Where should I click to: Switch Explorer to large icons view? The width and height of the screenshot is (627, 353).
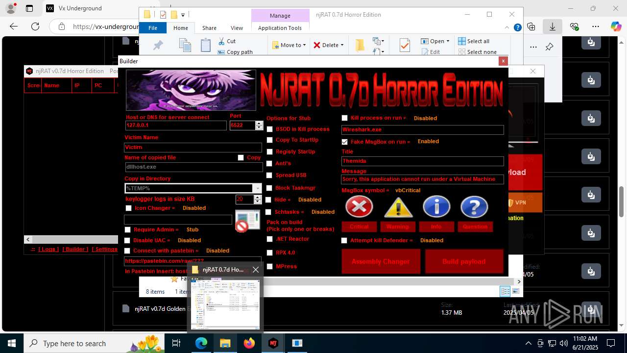pos(515,291)
